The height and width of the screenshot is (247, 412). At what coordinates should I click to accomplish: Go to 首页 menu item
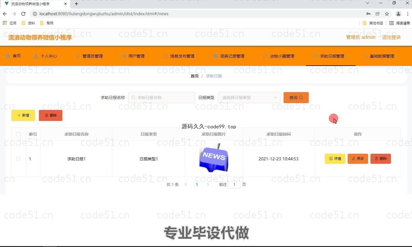pyautogui.click(x=13, y=56)
